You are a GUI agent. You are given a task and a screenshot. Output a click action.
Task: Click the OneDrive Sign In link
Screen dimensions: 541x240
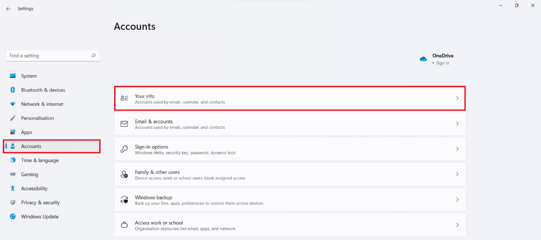tap(443, 63)
